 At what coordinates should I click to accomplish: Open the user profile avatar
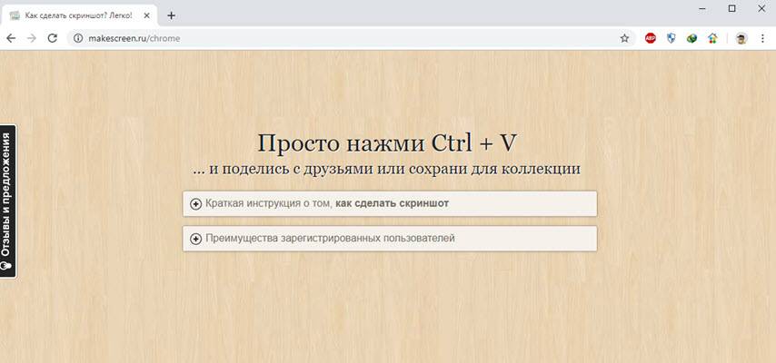coord(741,38)
